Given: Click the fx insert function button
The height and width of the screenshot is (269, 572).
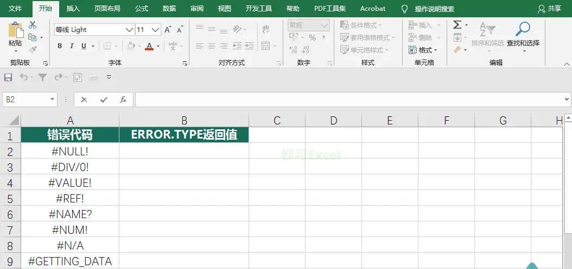Looking at the screenshot, I should click(x=123, y=100).
